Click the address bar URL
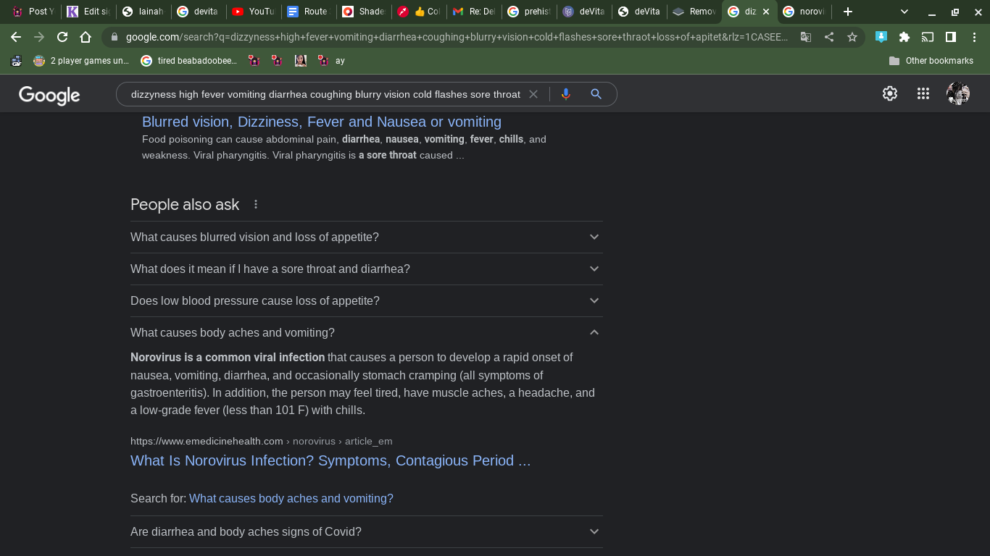 (x=457, y=37)
